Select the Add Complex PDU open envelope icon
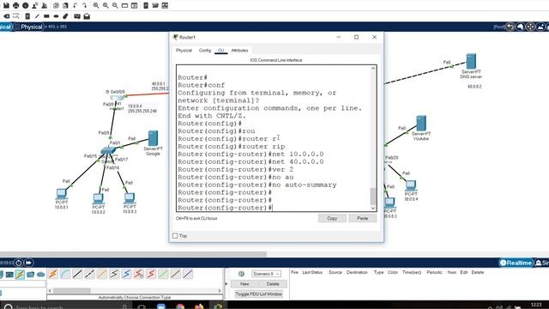This screenshot has height=309, width=549. [x=87, y=16]
